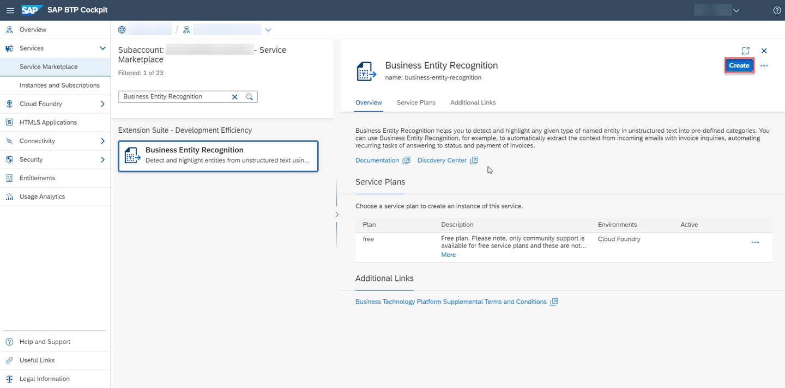Click the magnifier search icon
This screenshot has height=388, width=785.
point(249,96)
